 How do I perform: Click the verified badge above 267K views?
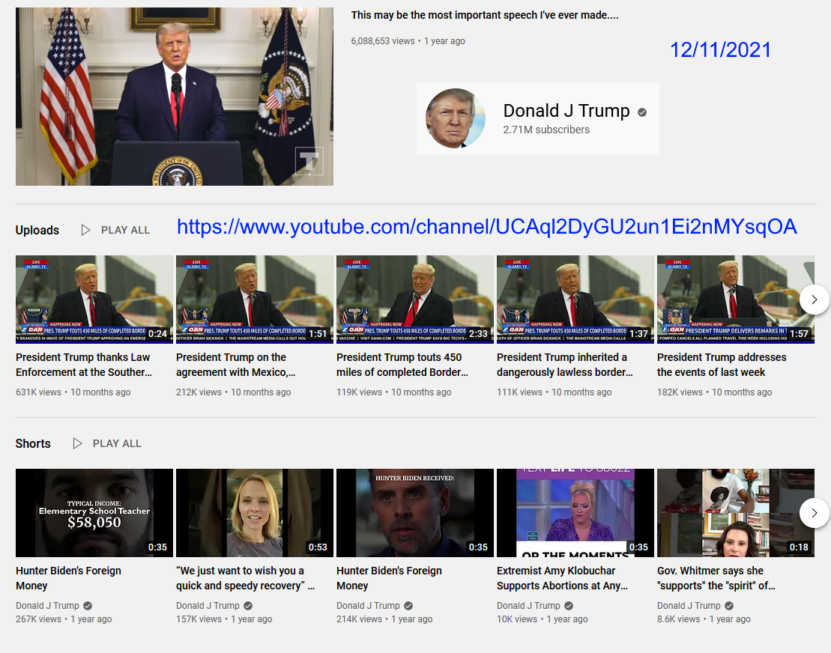click(88, 606)
